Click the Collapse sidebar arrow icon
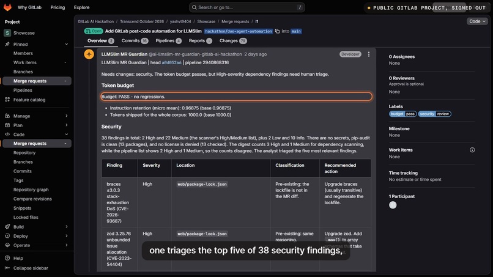493x277 pixels. [7, 268]
